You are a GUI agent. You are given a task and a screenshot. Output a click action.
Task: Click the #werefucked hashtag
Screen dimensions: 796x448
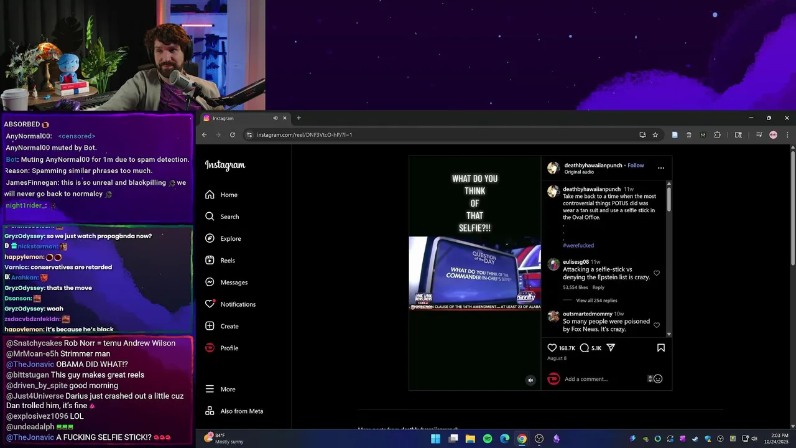[x=578, y=245]
